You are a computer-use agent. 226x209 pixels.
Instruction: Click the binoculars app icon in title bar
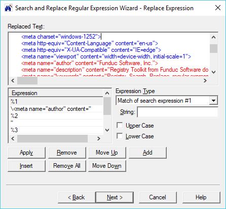coord(9,8)
